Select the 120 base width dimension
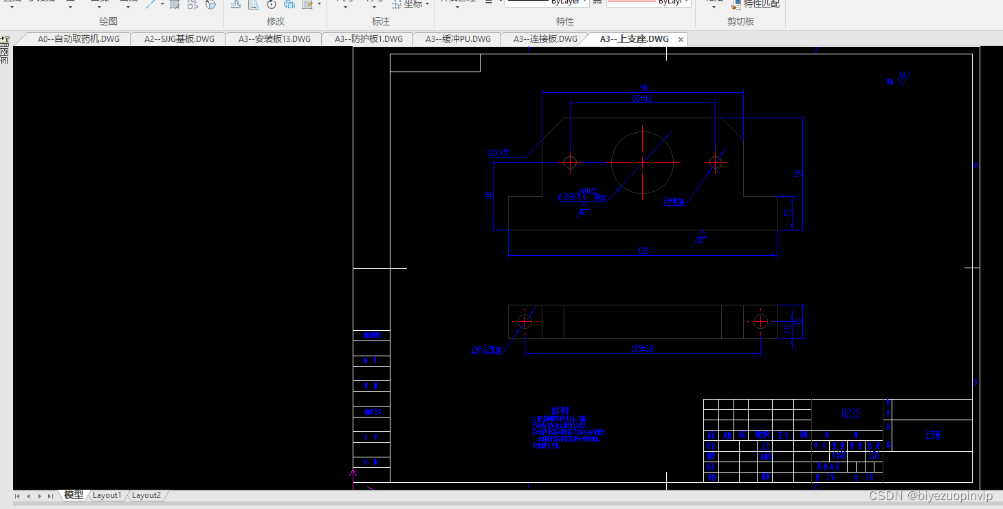The image size is (1003, 509). pos(643,251)
